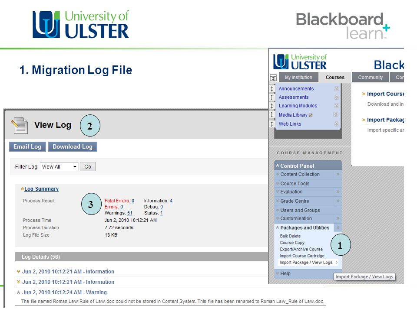Open the Warnings 51 link
The width and height of the screenshot is (417, 312).
click(130, 213)
